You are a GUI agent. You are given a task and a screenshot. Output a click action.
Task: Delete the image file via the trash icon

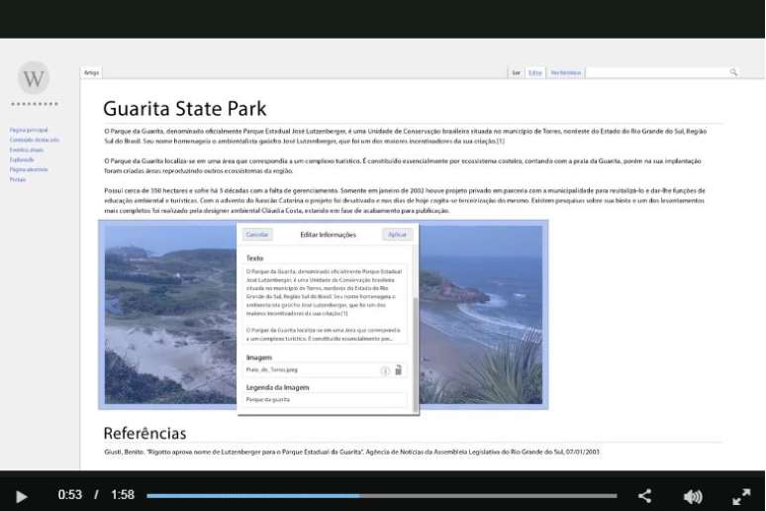click(399, 370)
